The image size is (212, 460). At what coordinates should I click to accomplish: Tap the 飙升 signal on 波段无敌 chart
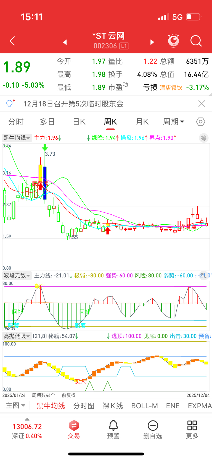point(40,286)
